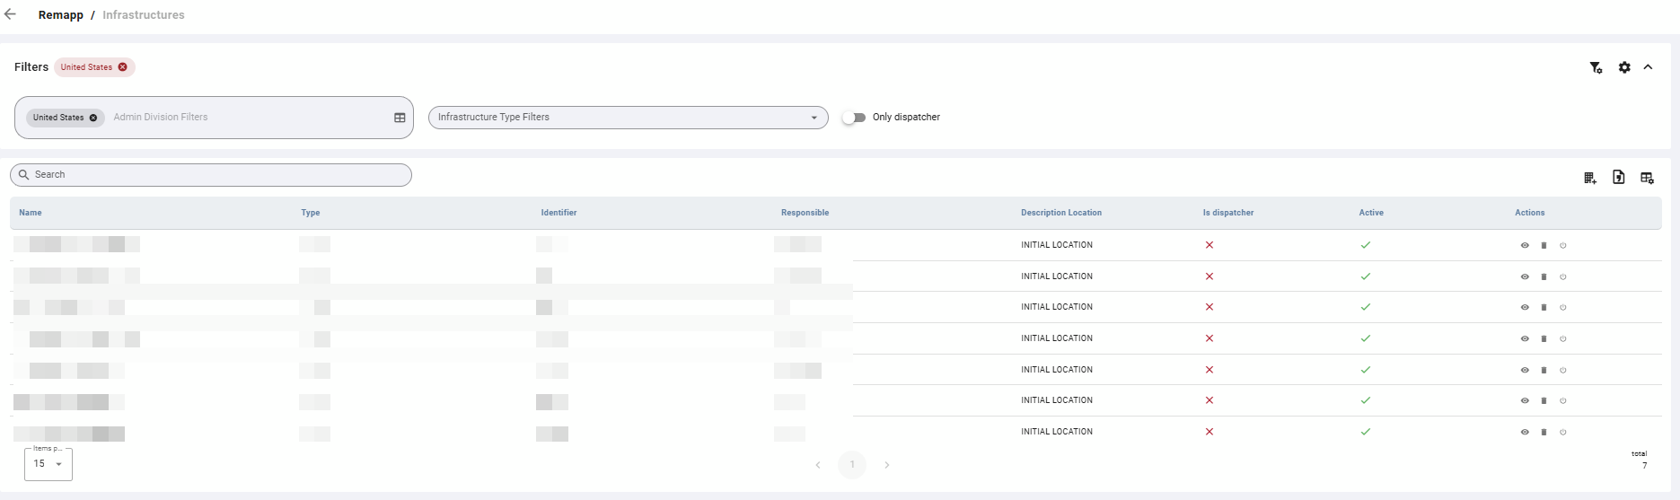Remove the United States chip in Admin Division field
This screenshot has height=500, width=1680.
(x=93, y=118)
